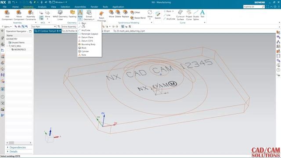Choose Bounding Body from the dropdown menu

pyautogui.click(x=90, y=44)
